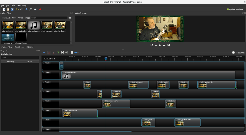
Task: Open the File menu
Action: (3, 5)
